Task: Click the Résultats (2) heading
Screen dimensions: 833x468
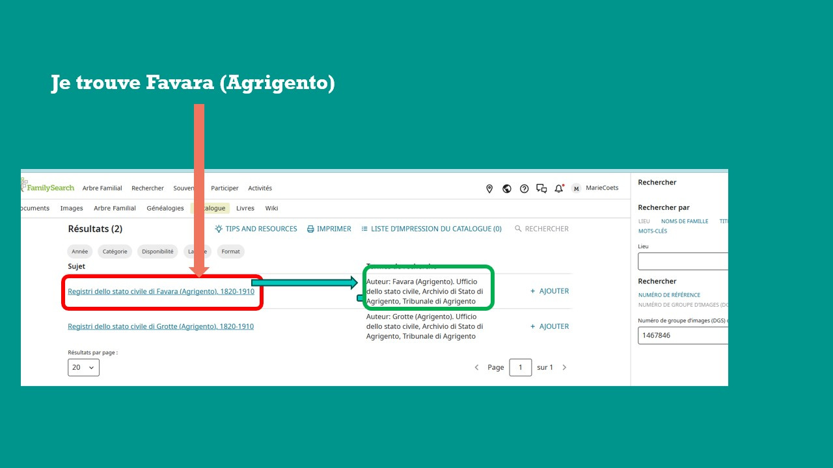Action: [x=95, y=229]
